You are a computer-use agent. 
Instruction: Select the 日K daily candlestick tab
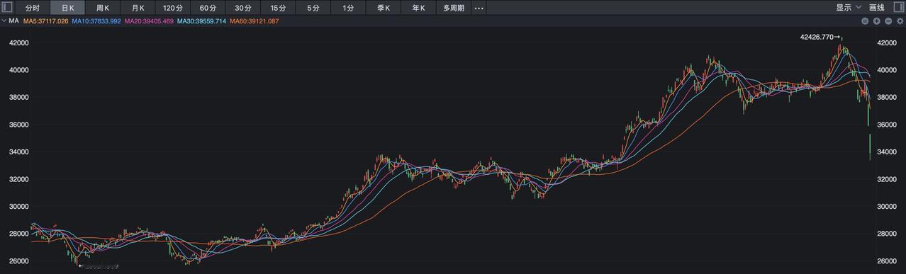[67, 8]
